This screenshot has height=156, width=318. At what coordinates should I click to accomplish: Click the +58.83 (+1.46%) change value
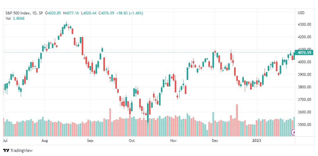point(129,13)
